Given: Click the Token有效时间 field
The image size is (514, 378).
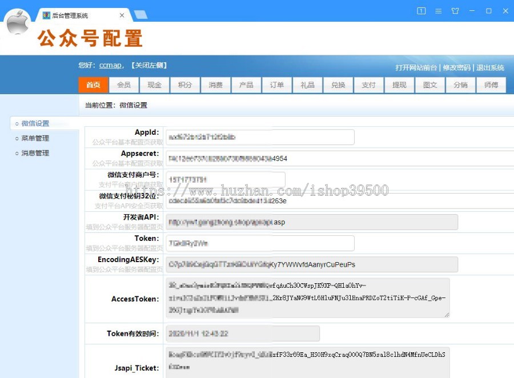Looking at the screenshot, I should pyautogui.click(x=243, y=333).
